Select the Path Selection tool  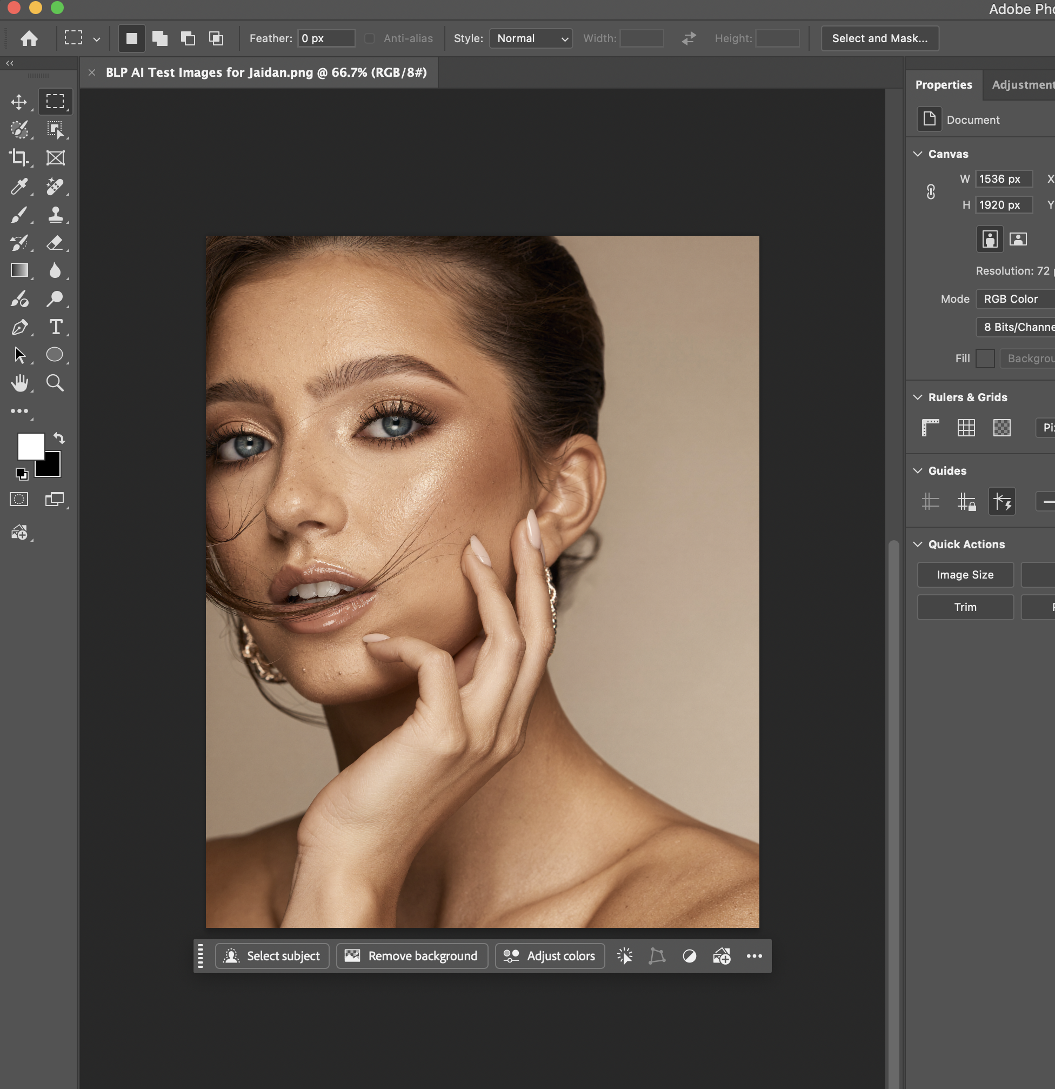point(19,355)
